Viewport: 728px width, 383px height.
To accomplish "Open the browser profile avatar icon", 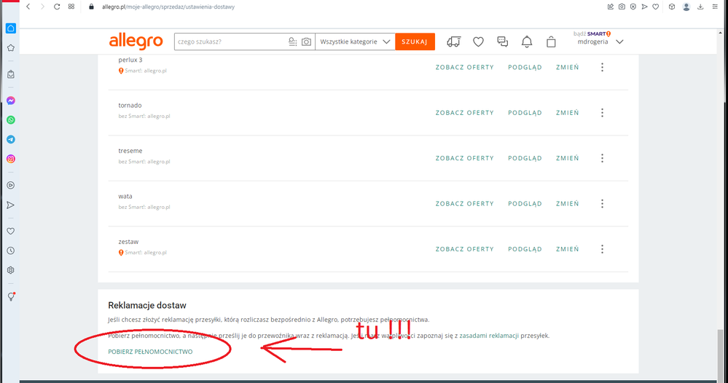I will [x=686, y=7].
